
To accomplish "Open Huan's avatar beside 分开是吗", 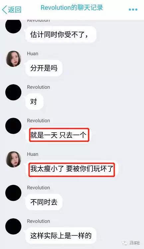I will (13, 58).
